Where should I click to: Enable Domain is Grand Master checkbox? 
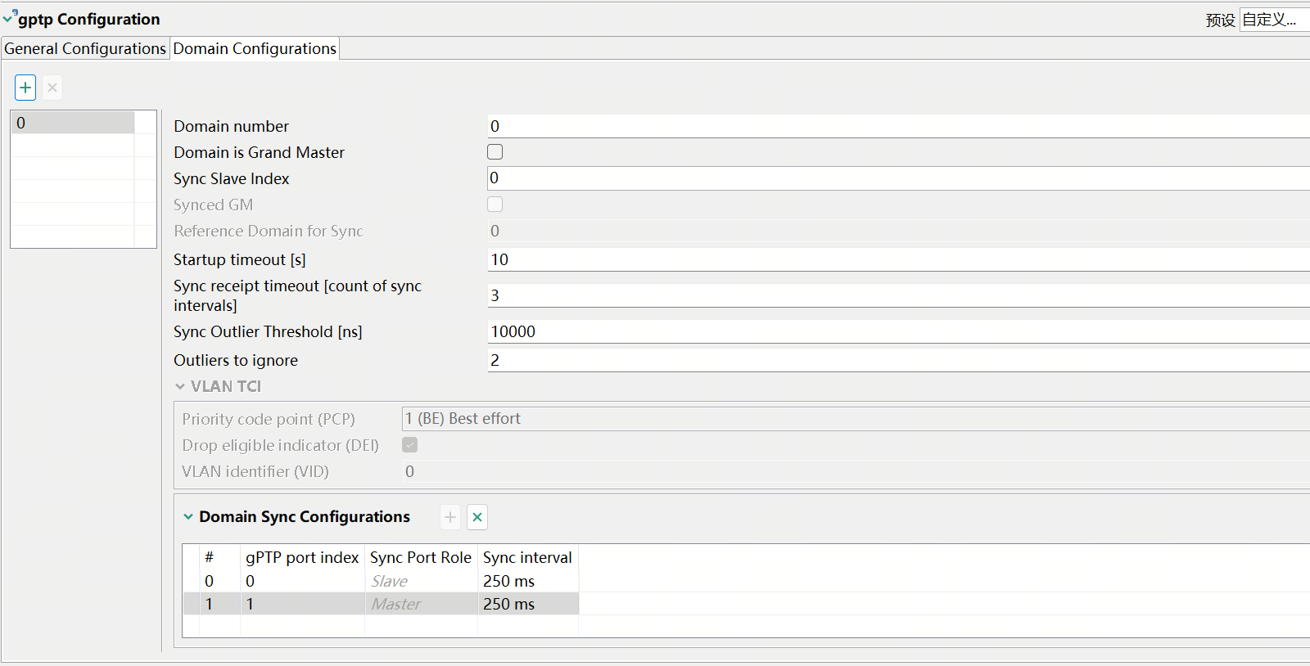pos(495,152)
